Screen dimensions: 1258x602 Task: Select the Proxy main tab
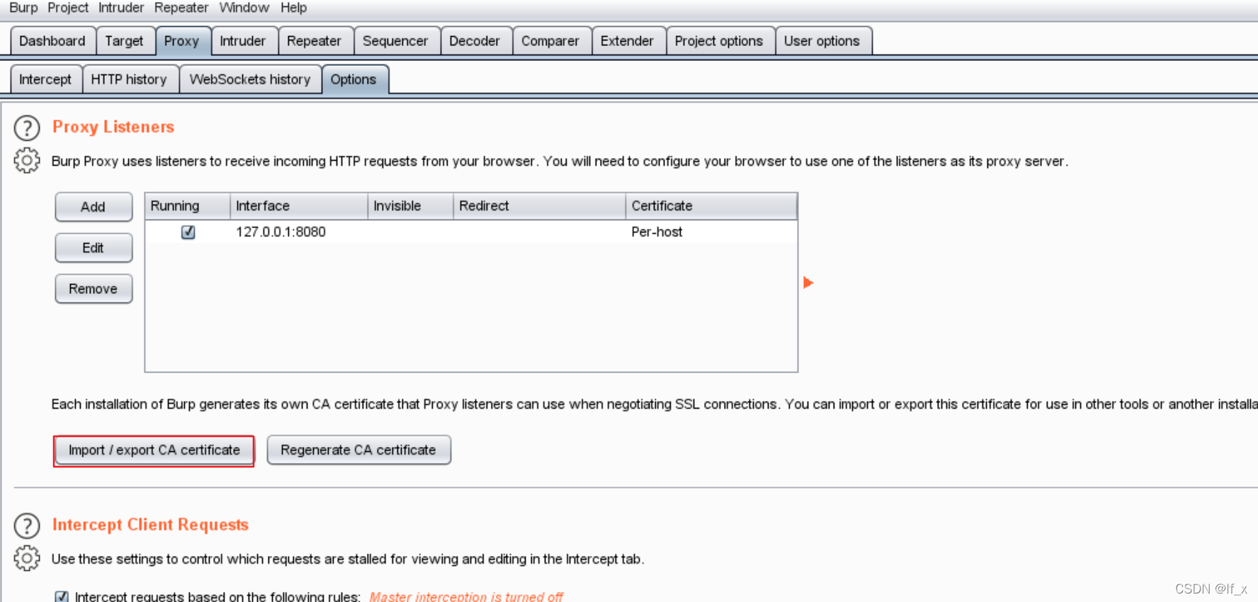[x=182, y=41]
